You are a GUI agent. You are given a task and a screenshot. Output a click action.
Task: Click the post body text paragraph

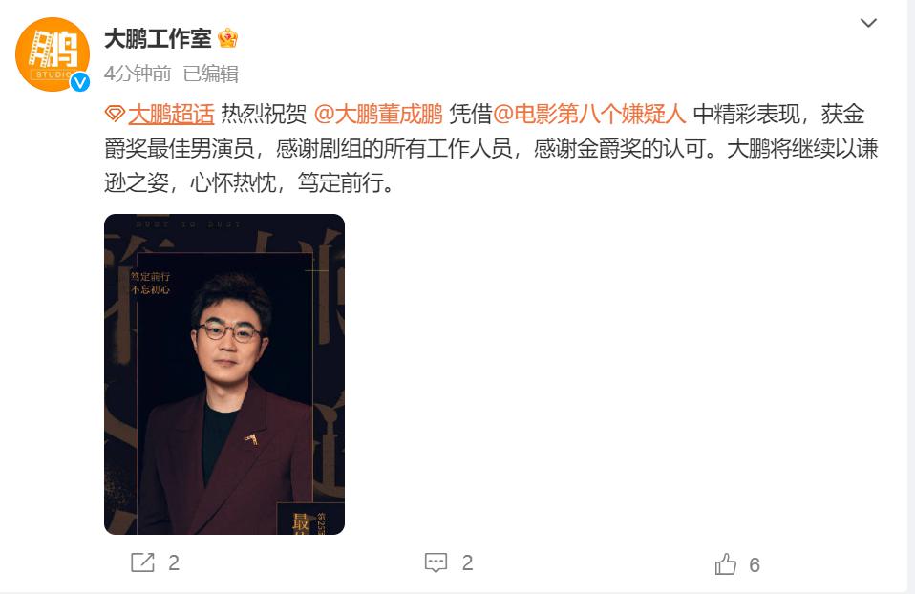491,148
